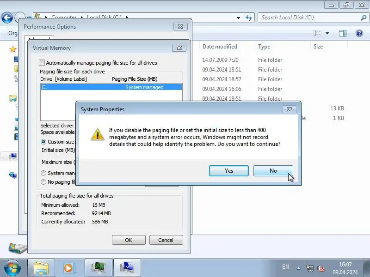370x277 pixels.
Task: Open the network tray icon
Action: [x=309, y=268]
